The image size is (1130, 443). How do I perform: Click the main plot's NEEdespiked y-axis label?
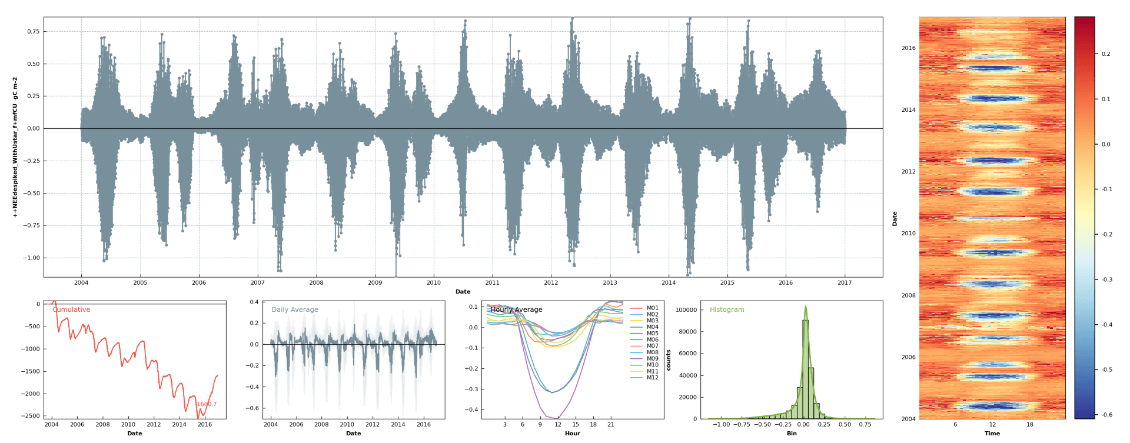tap(15, 147)
